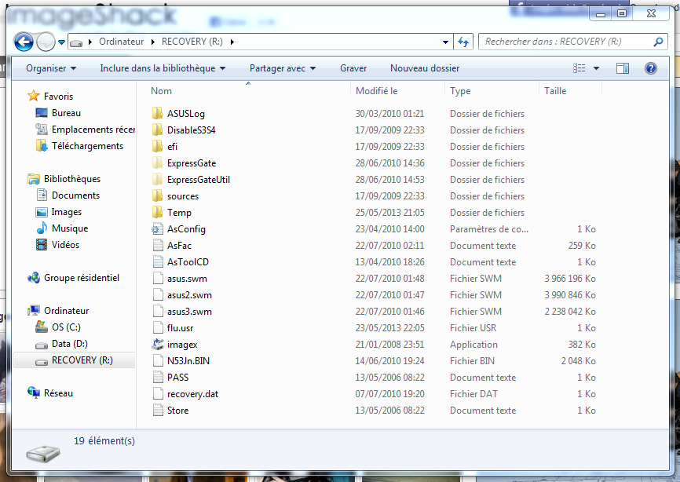The height and width of the screenshot is (482, 680).
Task: Sort by the Modifié le column header
Action: point(377,91)
